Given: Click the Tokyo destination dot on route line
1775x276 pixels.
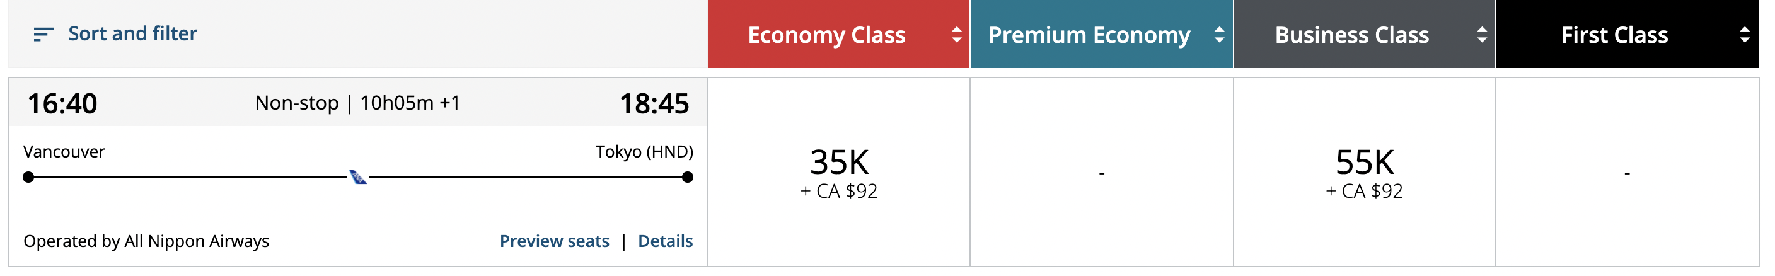Looking at the screenshot, I should point(687,178).
